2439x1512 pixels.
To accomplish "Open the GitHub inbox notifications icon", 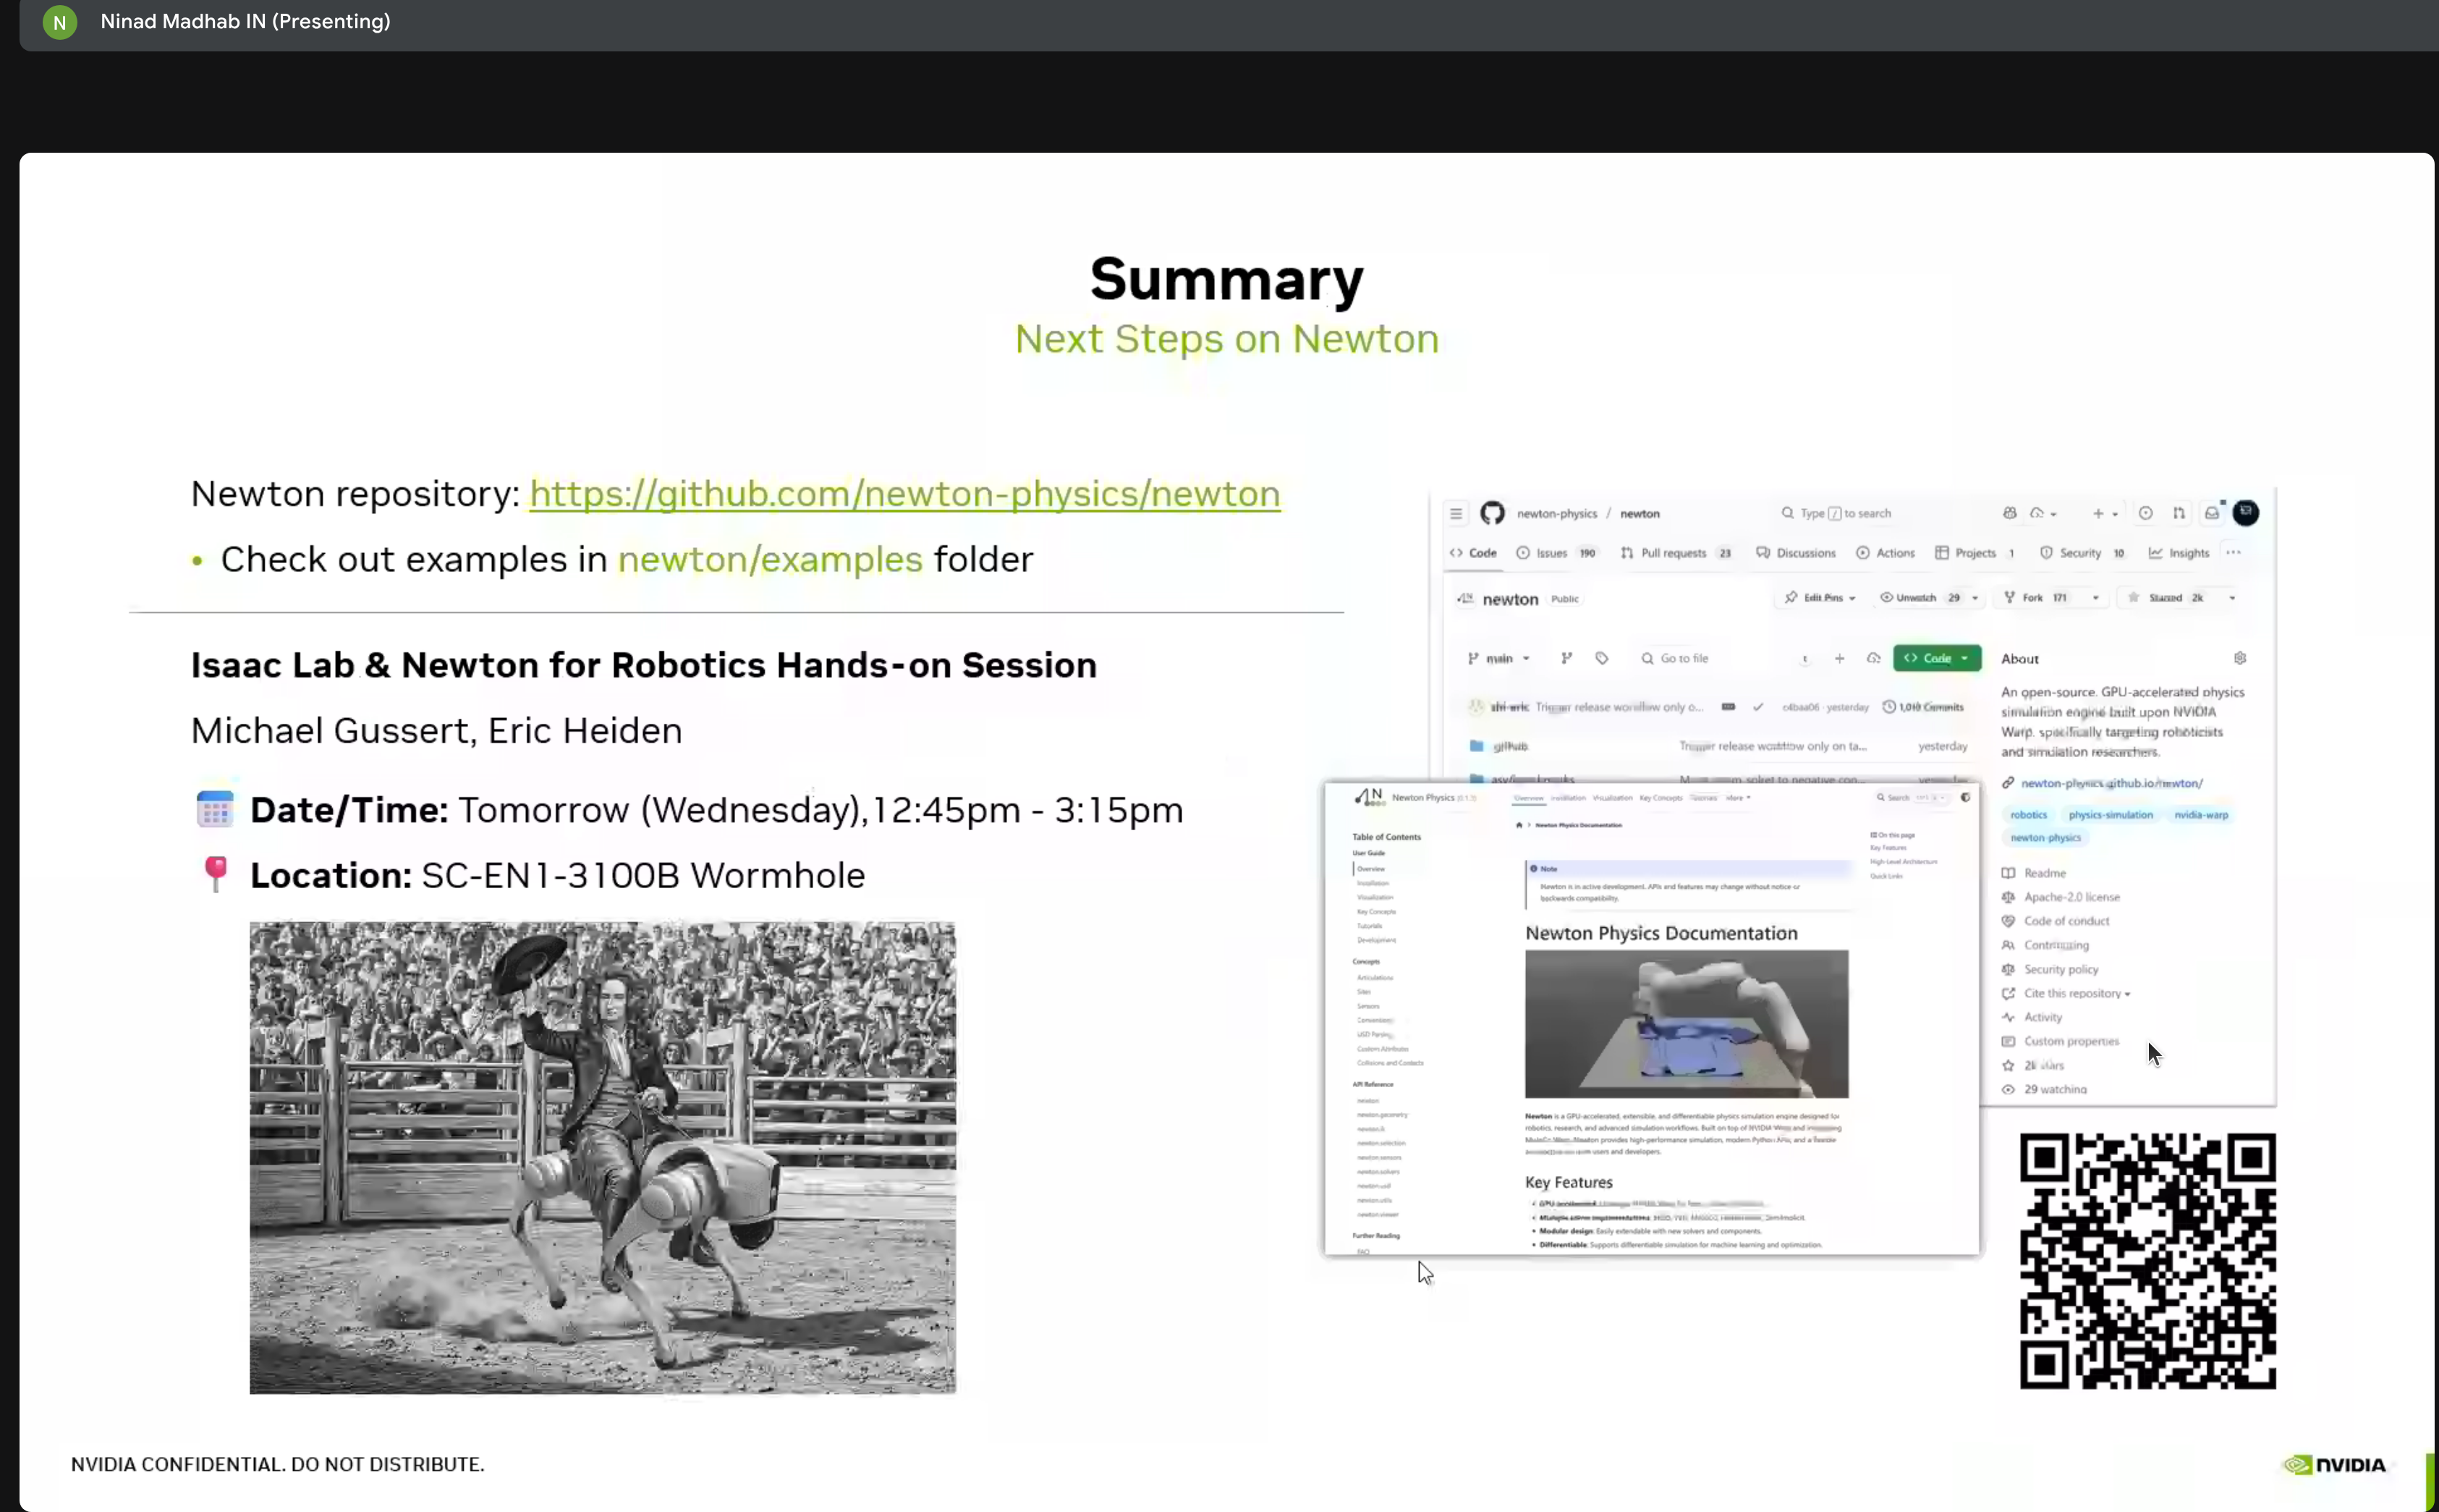I will pyautogui.click(x=2212, y=513).
